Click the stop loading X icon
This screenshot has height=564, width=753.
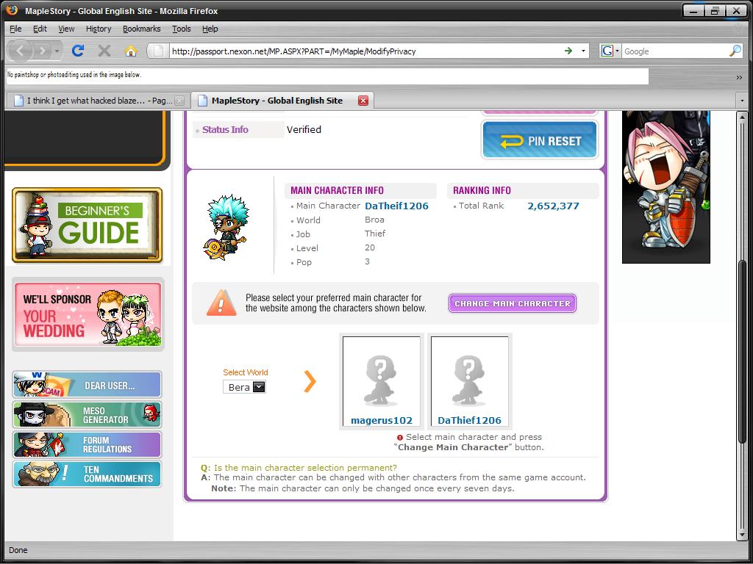104,51
